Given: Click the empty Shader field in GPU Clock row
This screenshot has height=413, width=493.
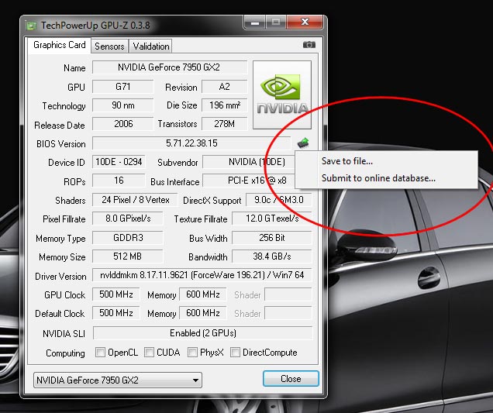Looking at the screenshot, I should (x=288, y=294).
